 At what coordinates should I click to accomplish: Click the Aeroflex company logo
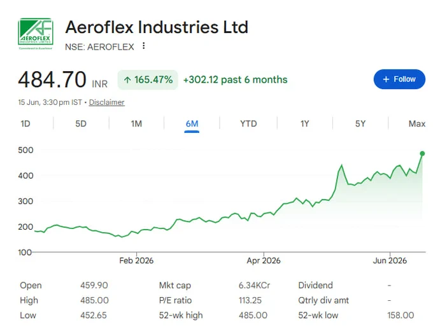36,34
